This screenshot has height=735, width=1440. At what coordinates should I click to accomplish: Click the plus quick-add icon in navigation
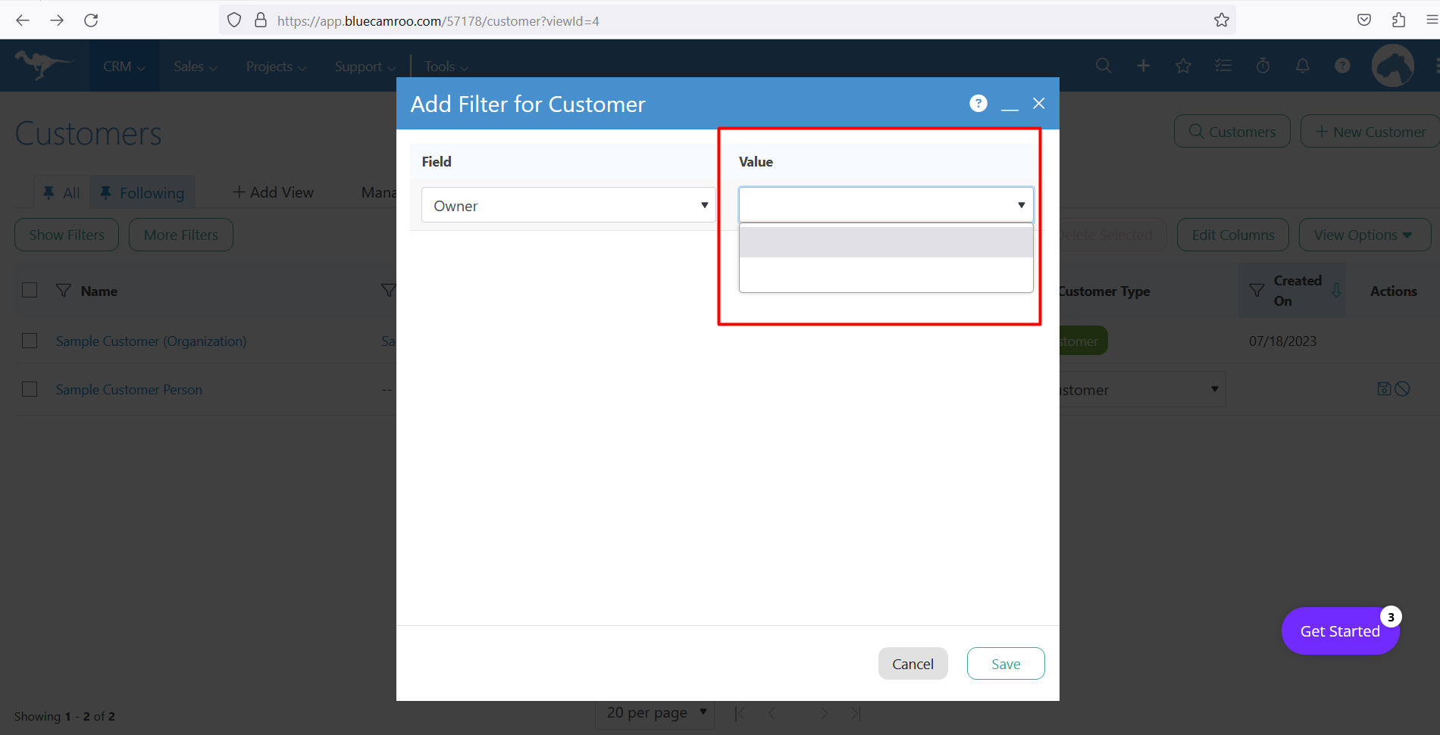1143,66
